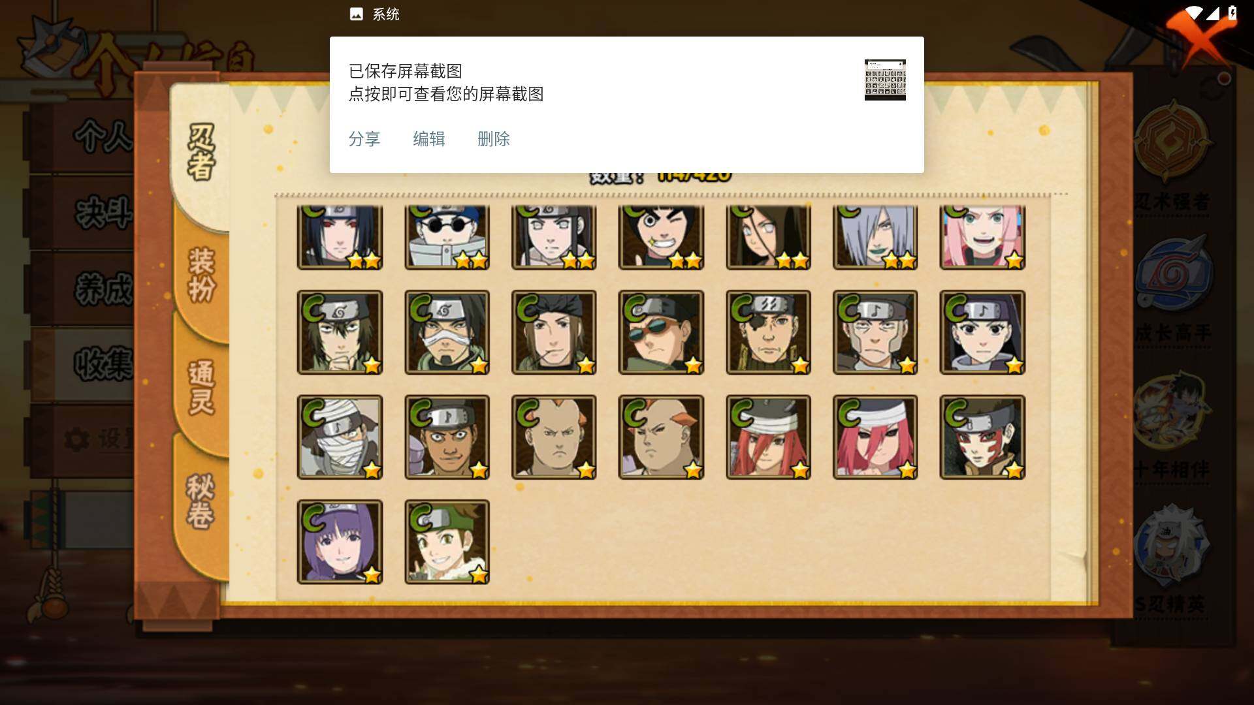Select the first red-haired sound ninja portrait
The image size is (1254, 705).
pos(768,437)
